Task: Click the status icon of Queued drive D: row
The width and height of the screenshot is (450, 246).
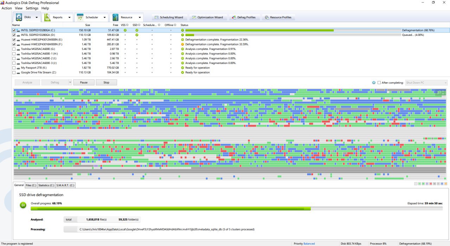Action: click(x=182, y=35)
